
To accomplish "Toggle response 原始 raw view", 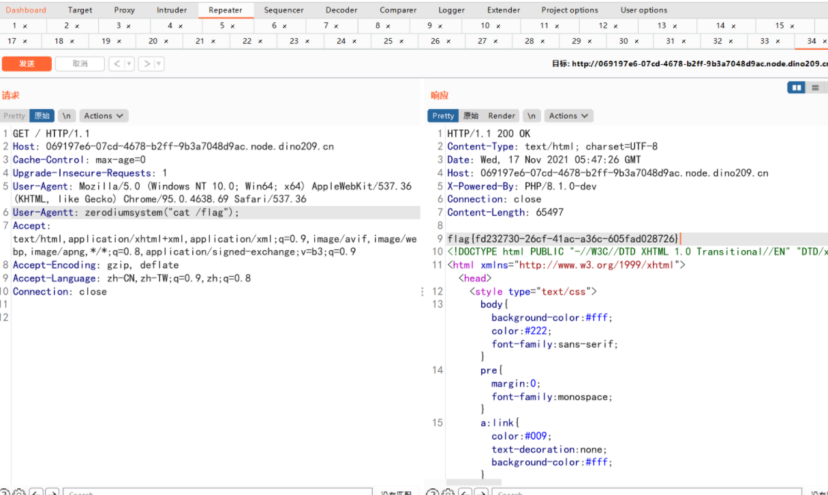I will tap(471, 116).
